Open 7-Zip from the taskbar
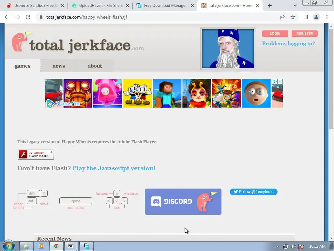Screen dimensions: 334x251 (x=70, y=246)
